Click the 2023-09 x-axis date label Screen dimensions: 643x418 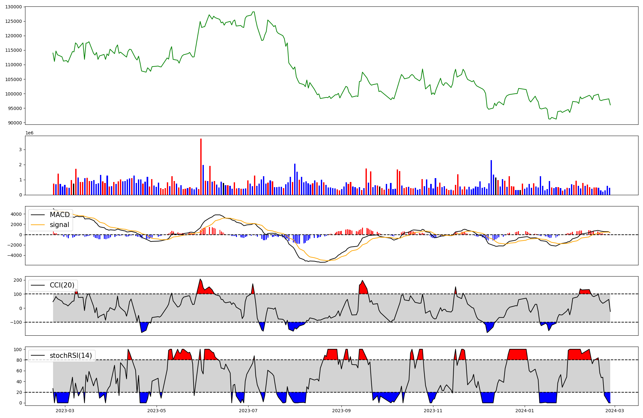tap(341, 410)
